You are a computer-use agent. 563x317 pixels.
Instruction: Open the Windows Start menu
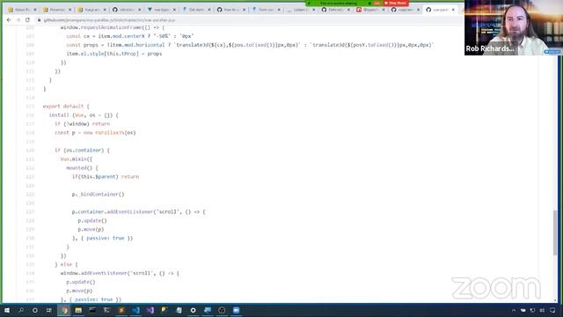point(7,310)
